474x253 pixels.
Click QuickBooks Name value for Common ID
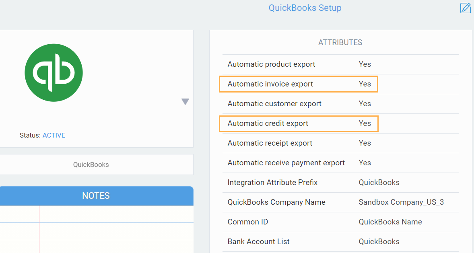[390, 222]
